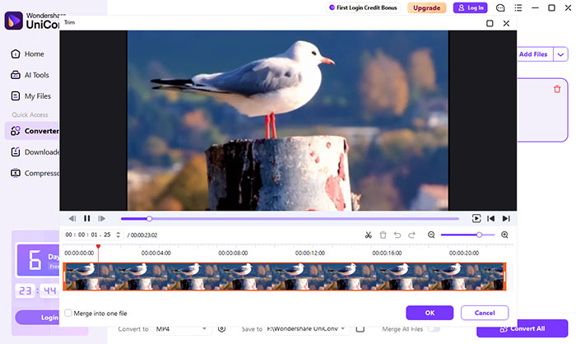Zoom out the timeline
The image size is (576, 344).
pos(431,235)
